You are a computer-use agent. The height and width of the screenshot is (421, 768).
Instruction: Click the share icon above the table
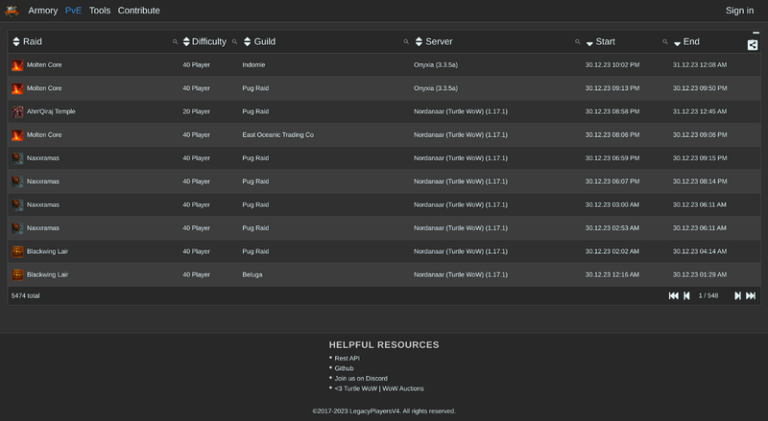pyautogui.click(x=753, y=44)
